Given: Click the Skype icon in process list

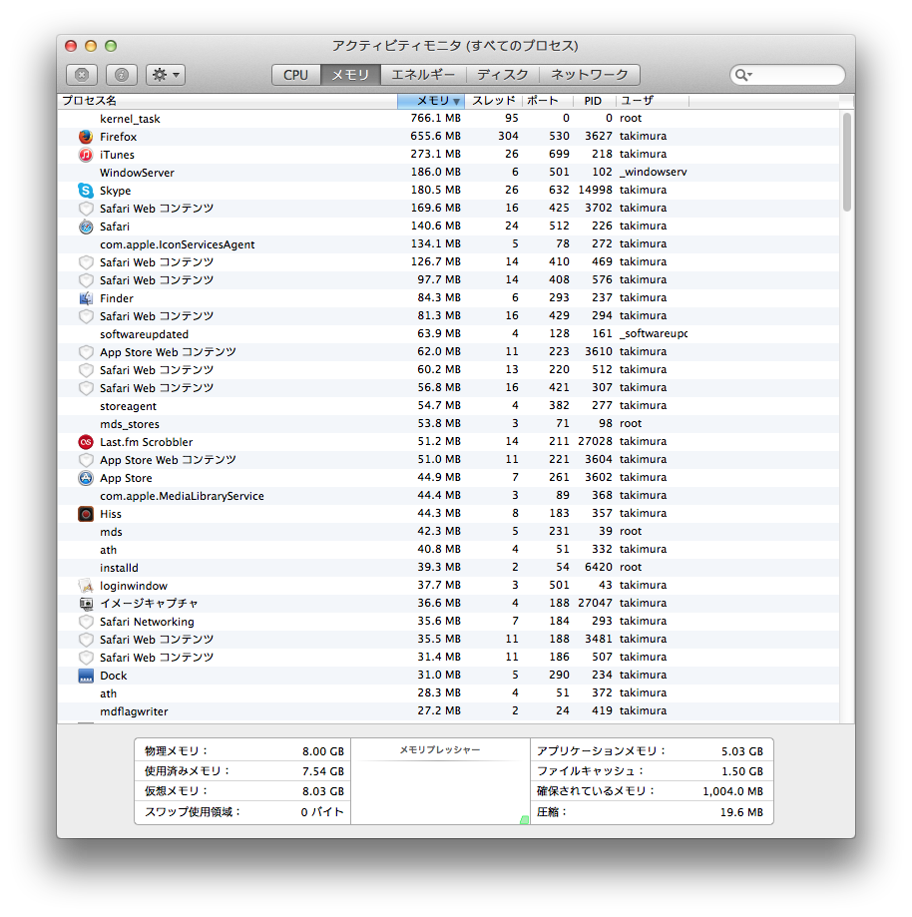Looking at the screenshot, I should point(86,190).
